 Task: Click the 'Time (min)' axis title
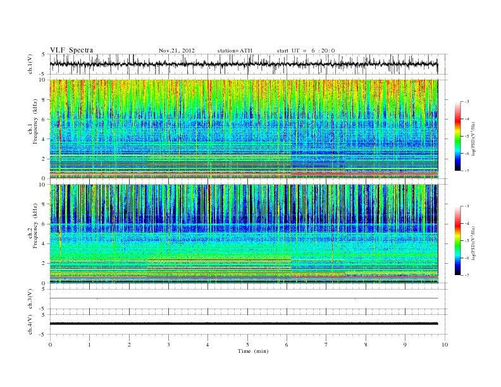click(253, 351)
